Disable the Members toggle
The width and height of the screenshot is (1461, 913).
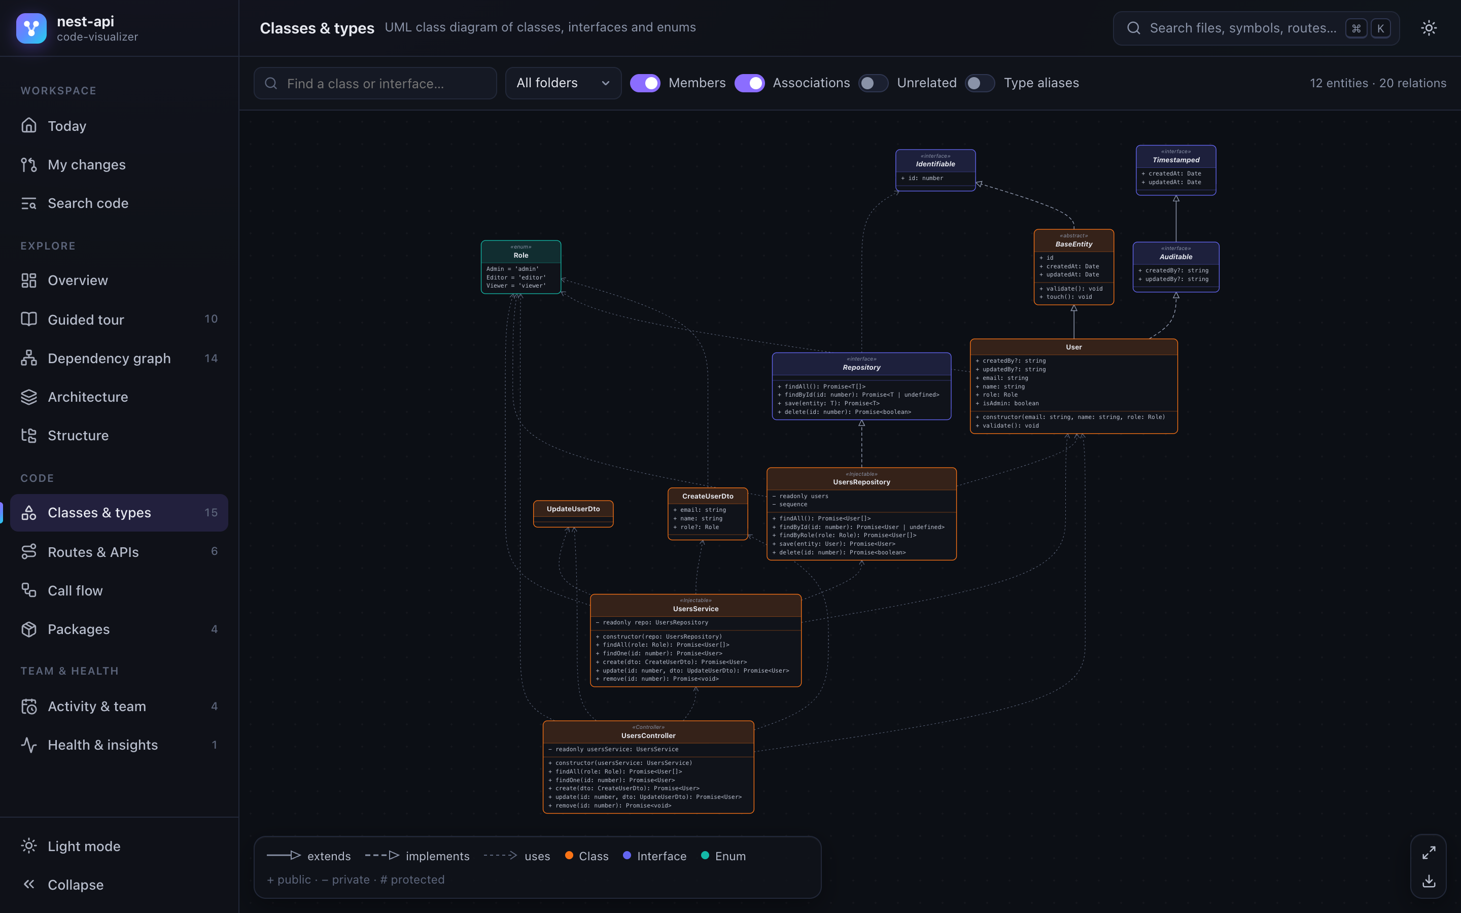tap(645, 83)
